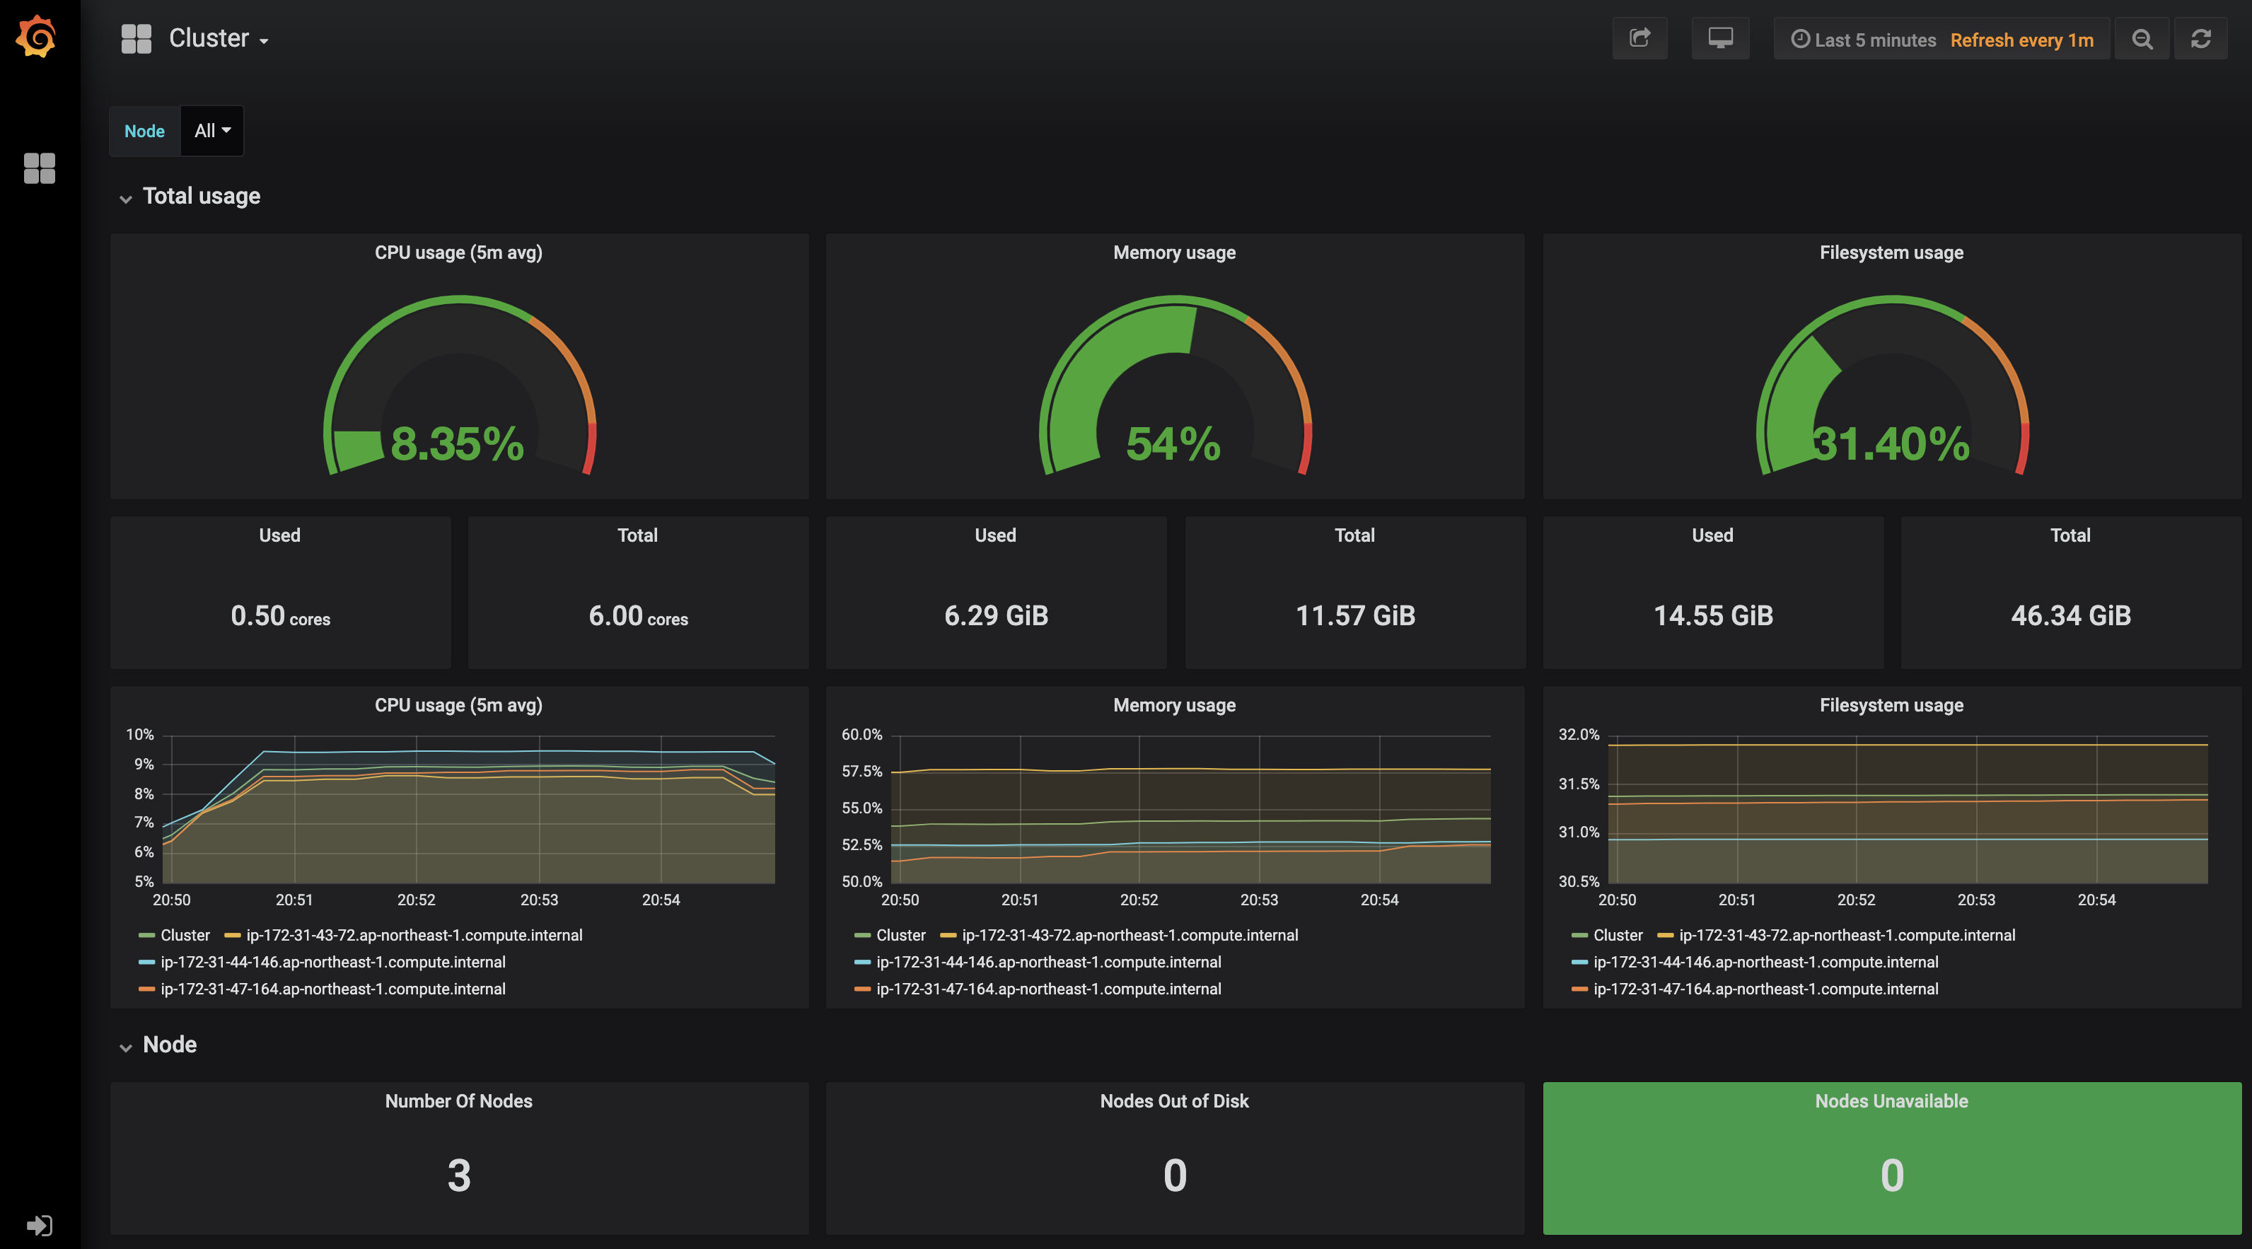Toggle Cluster series in CPU usage legend

pyautogui.click(x=185, y=935)
